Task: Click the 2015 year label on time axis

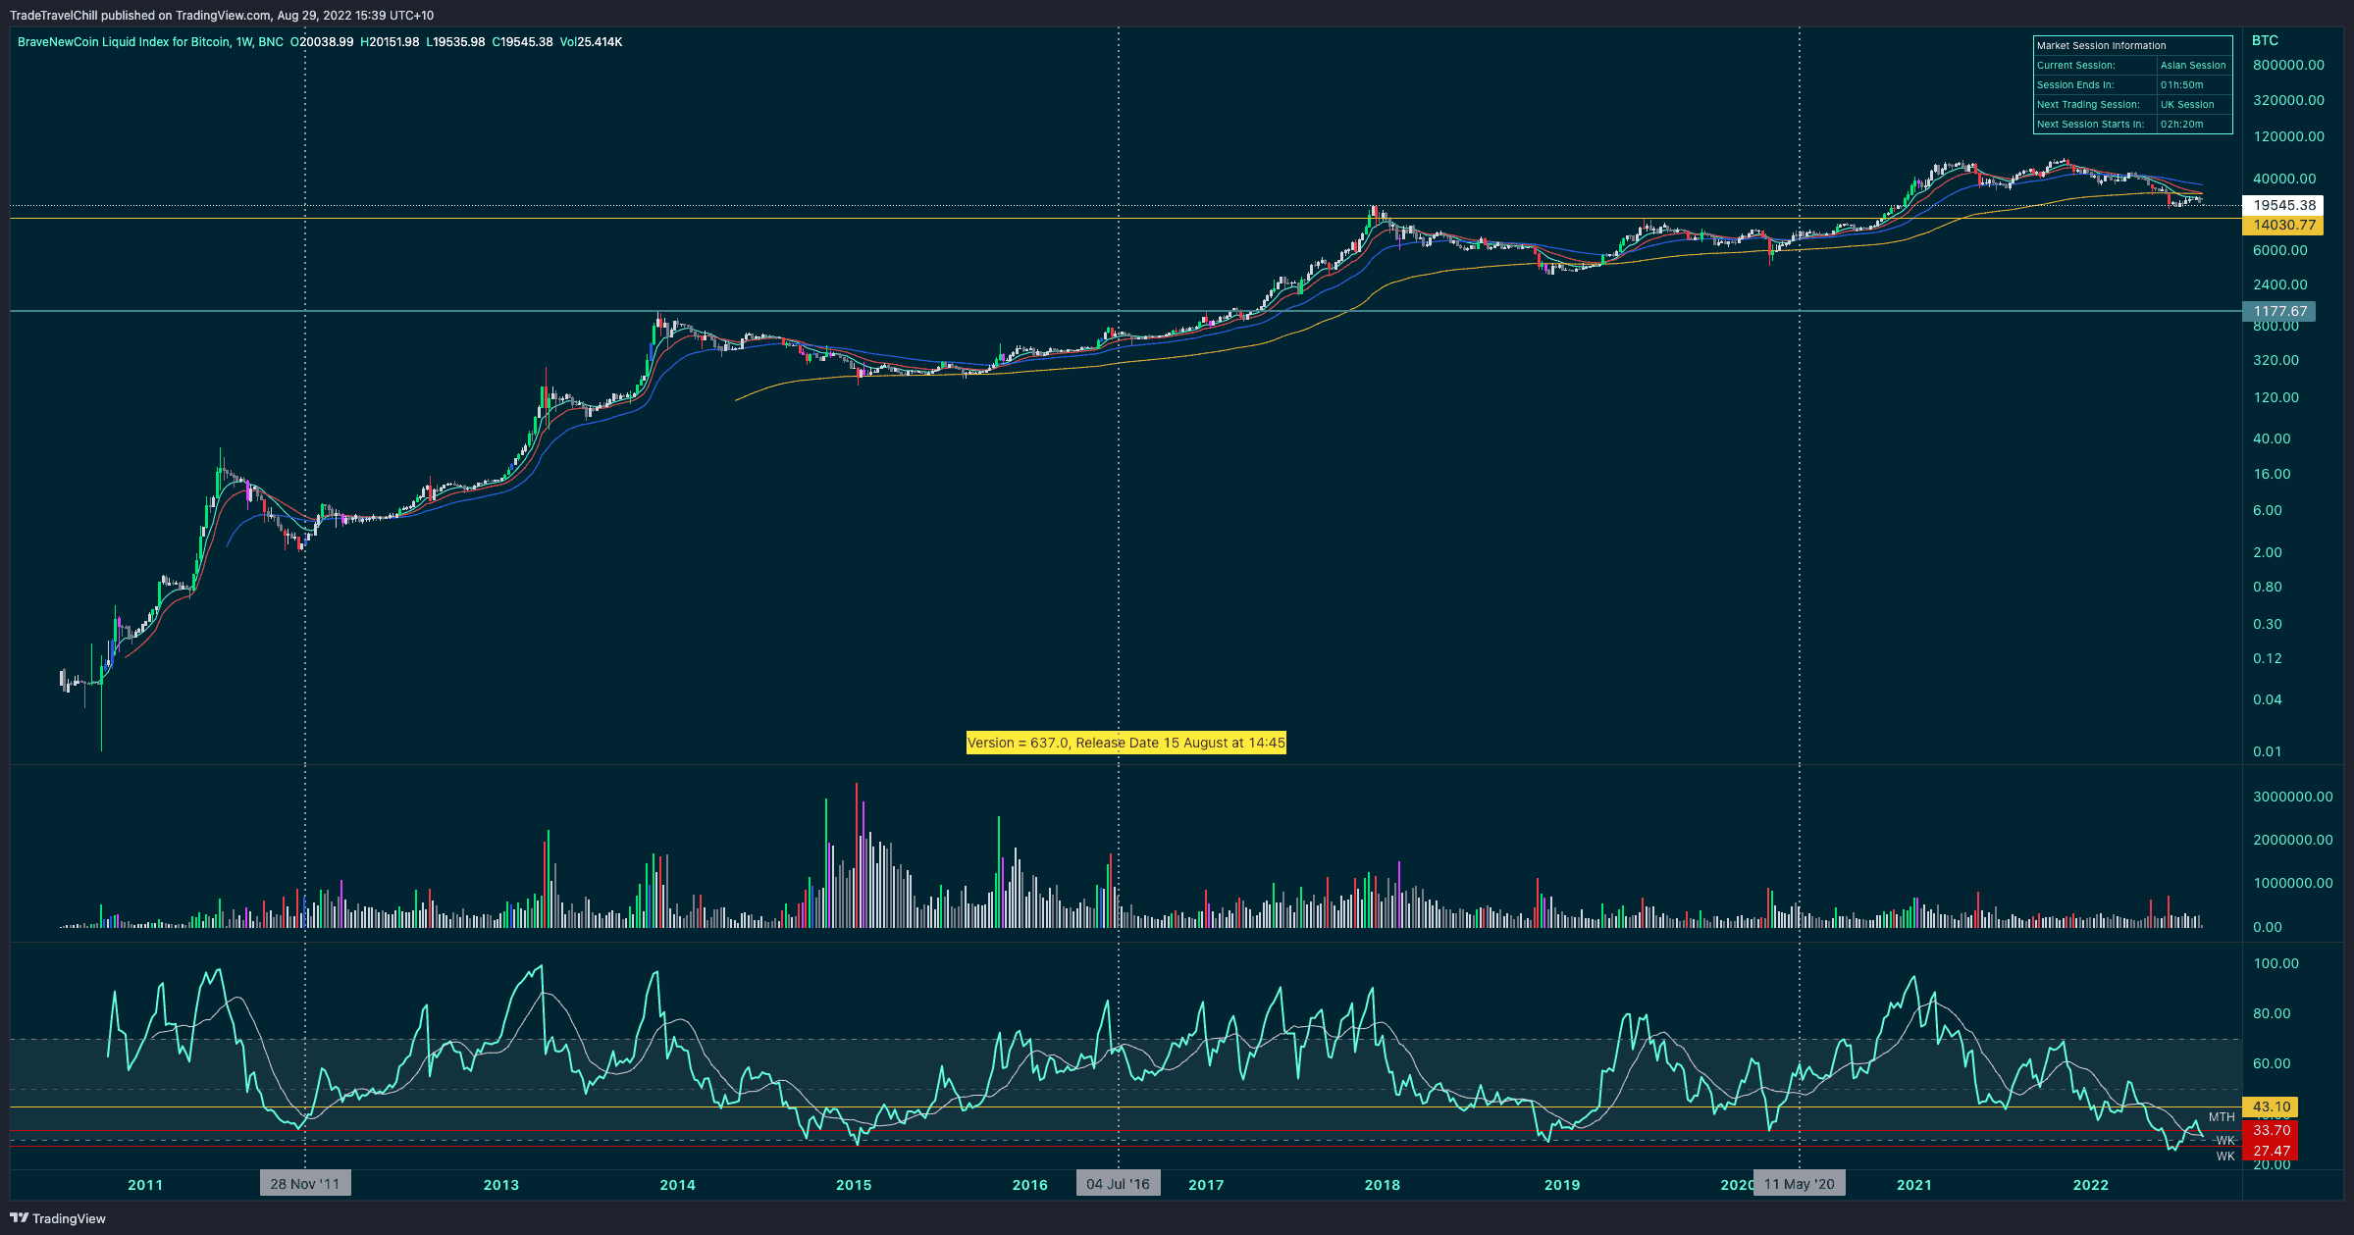Action: point(854,1184)
